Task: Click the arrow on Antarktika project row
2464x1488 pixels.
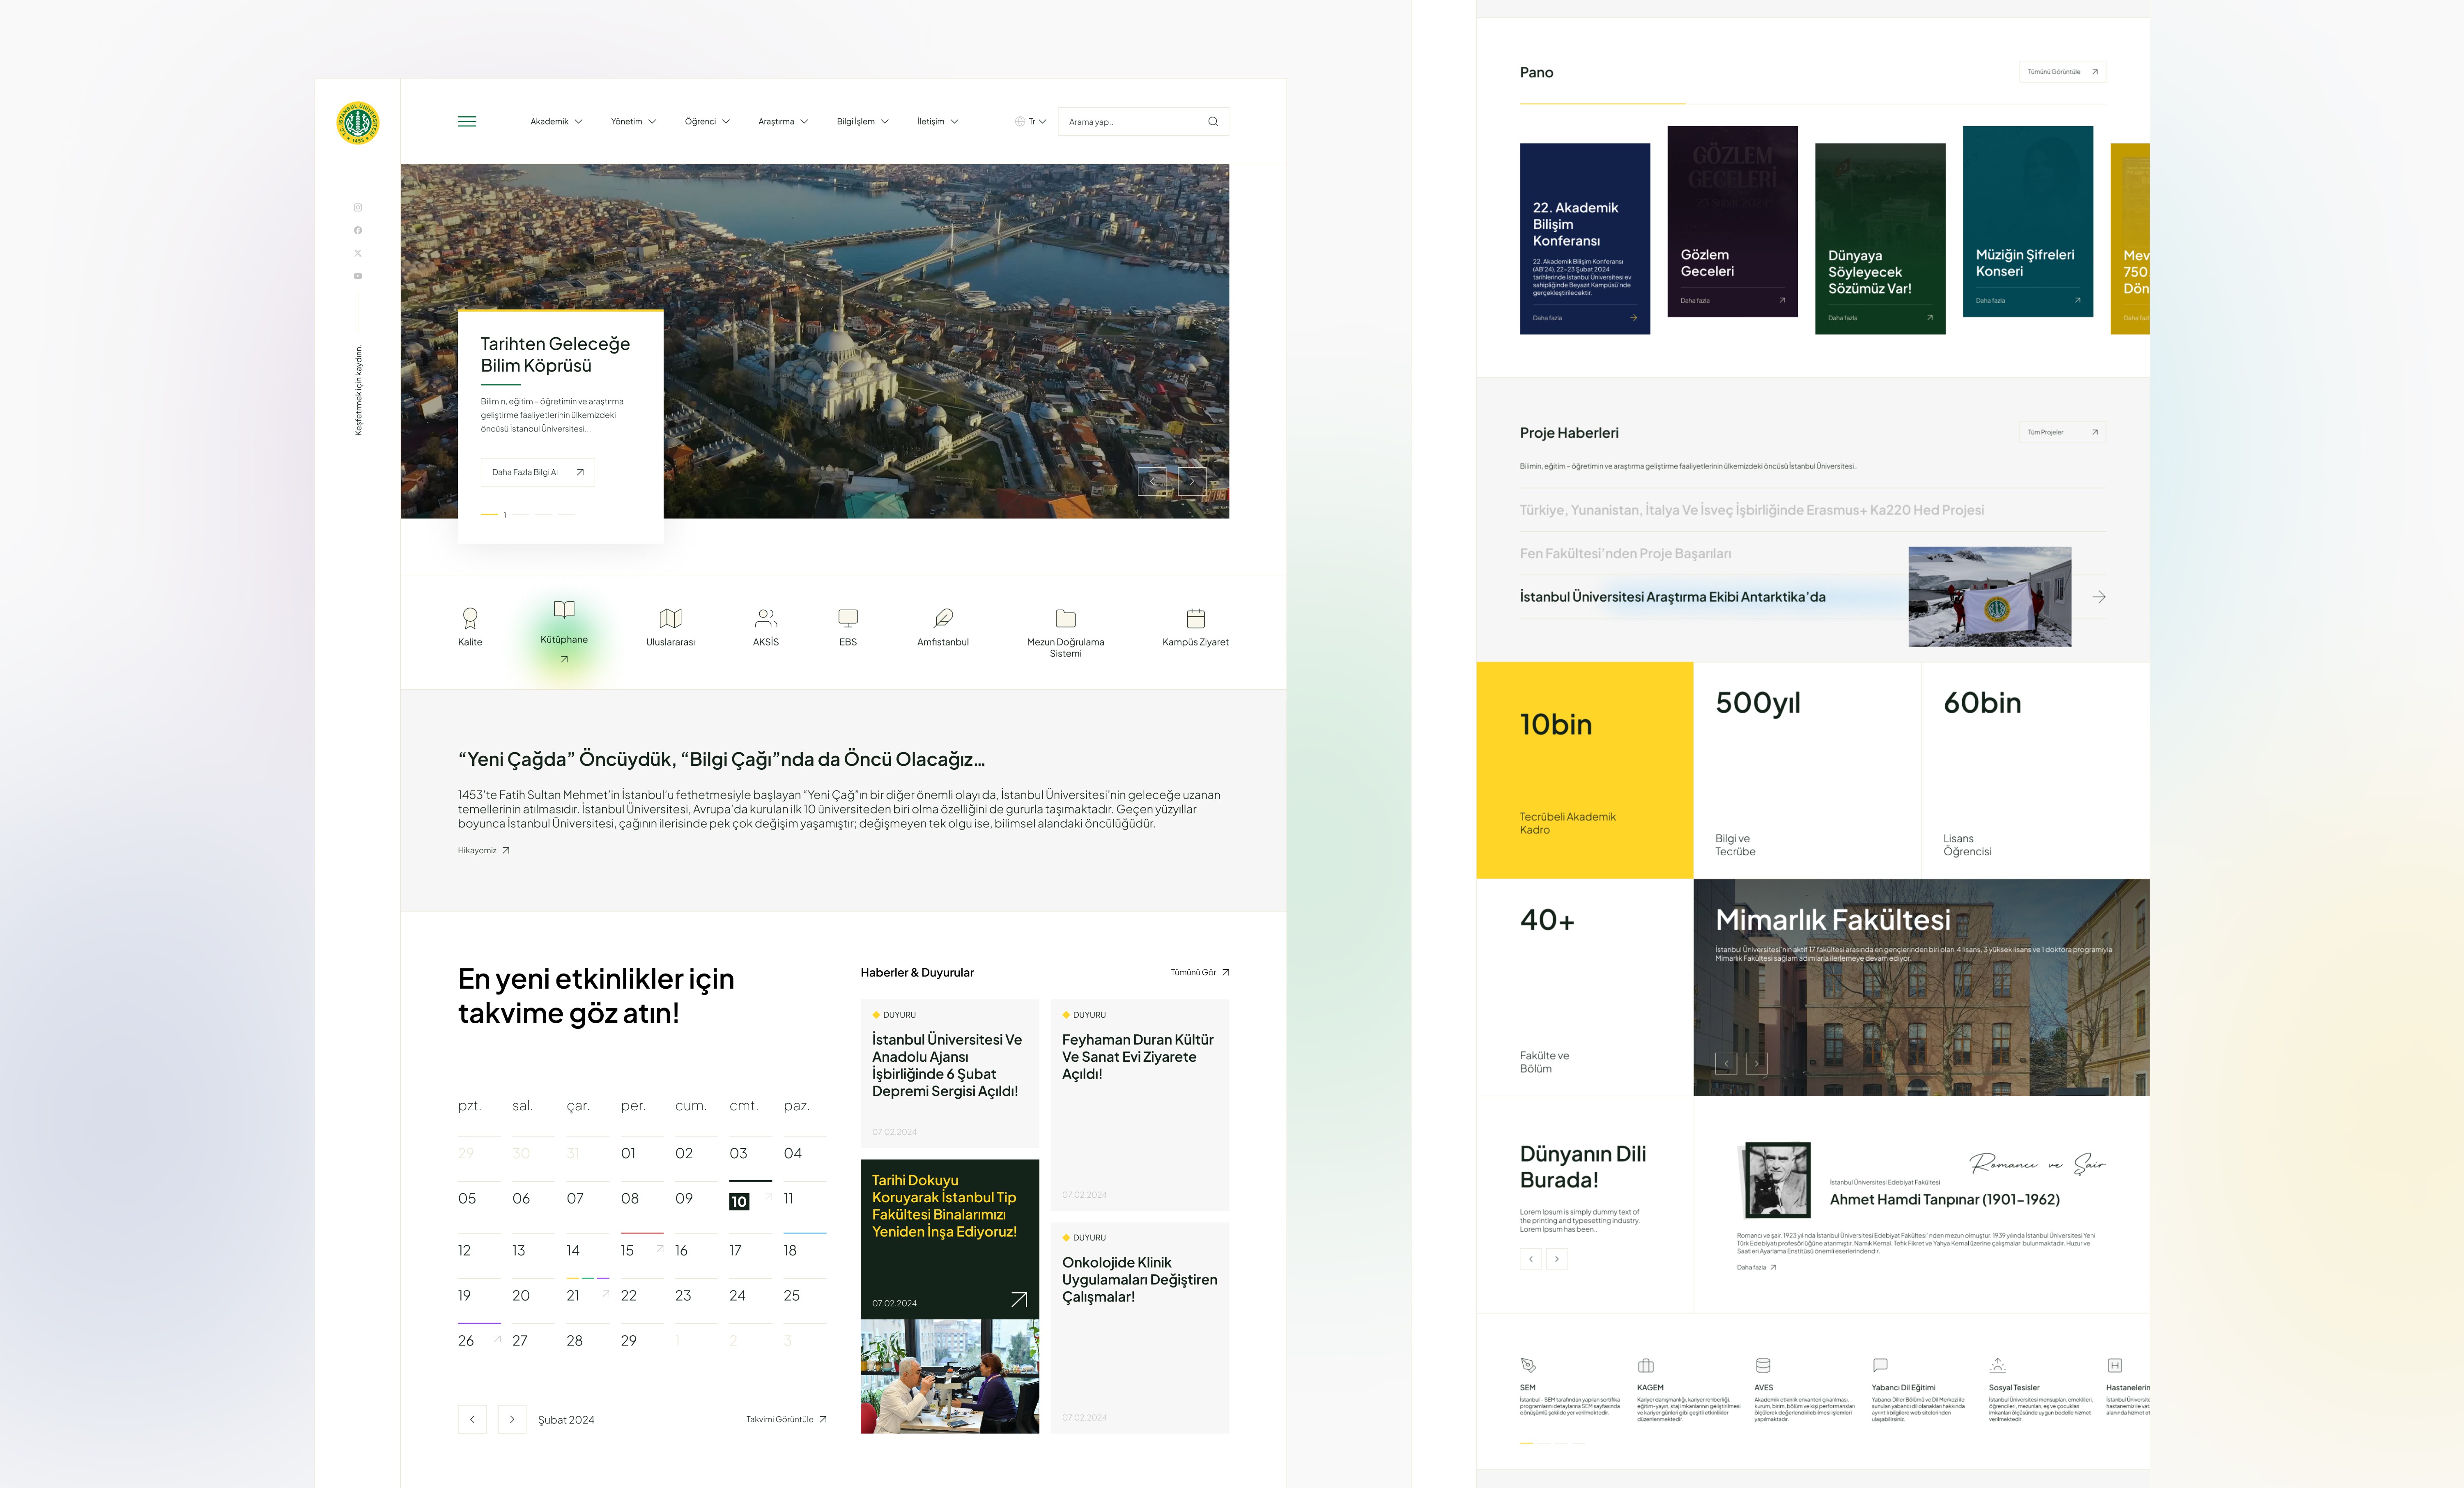Action: [x=2099, y=597]
